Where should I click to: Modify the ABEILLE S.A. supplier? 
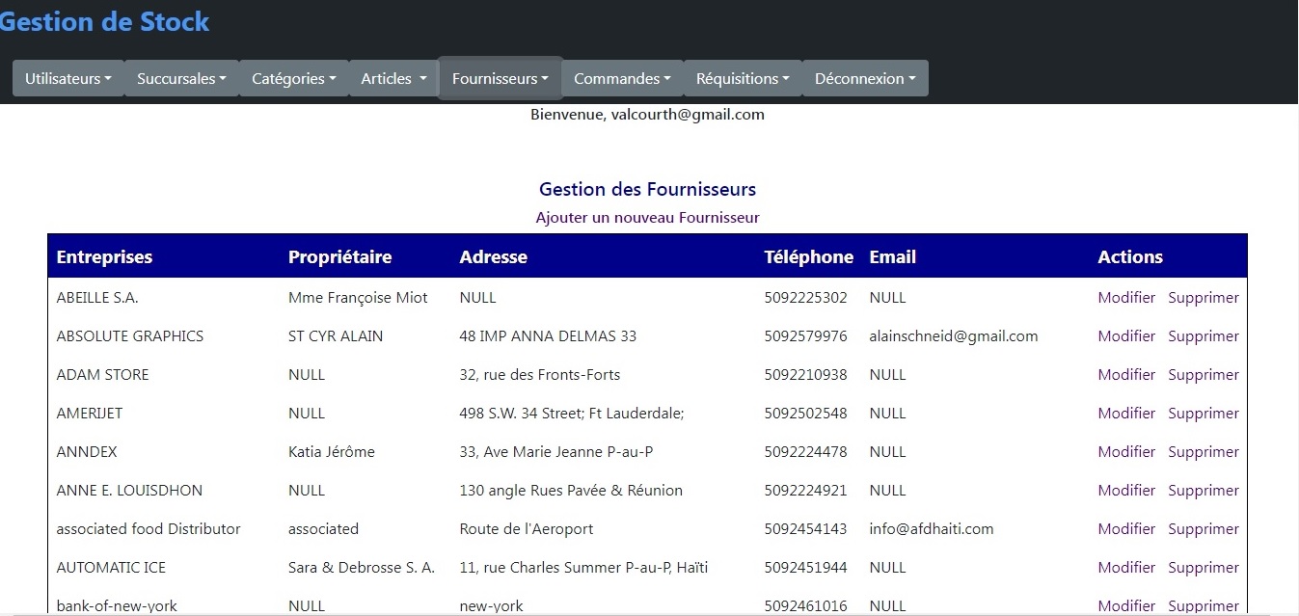coord(1125,298)
